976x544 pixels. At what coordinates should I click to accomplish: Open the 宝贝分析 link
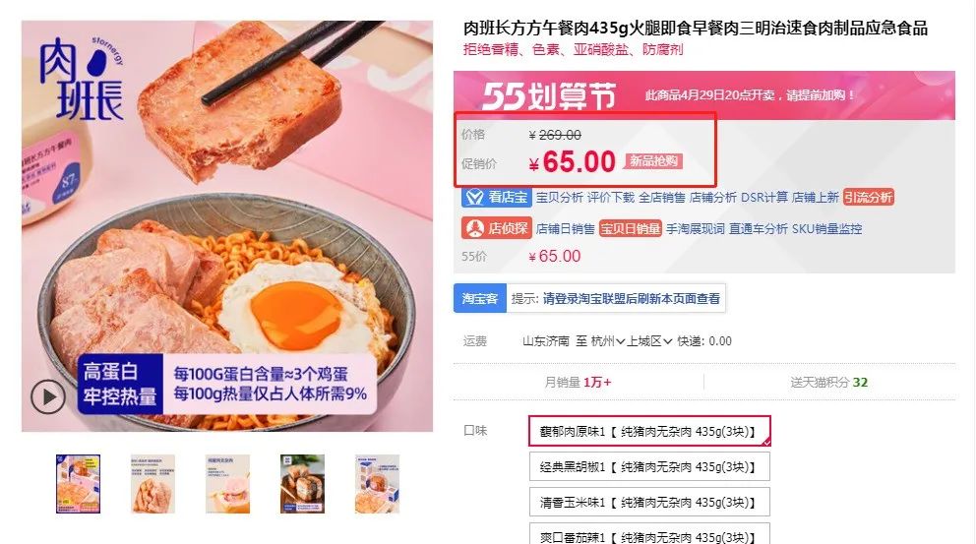point(560,198)
